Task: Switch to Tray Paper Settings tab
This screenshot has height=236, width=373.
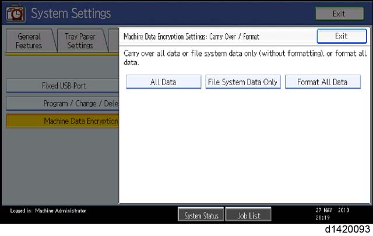Action: [x=80, y=41]
